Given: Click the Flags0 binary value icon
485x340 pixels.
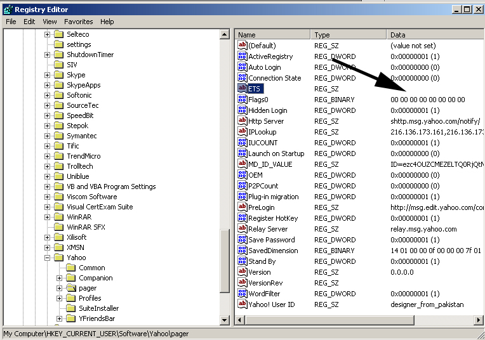Looking at the screenshot, I should click(242, 100).
